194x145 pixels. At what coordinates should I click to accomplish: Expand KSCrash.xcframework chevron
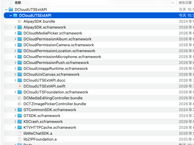tap(15, 122)
